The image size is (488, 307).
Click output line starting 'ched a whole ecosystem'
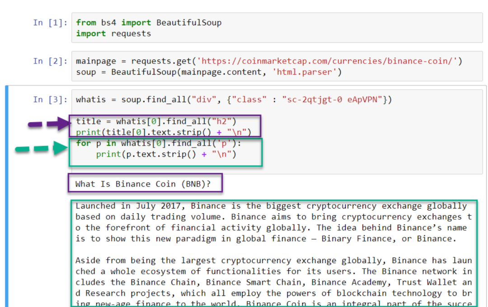click(273, 271)
